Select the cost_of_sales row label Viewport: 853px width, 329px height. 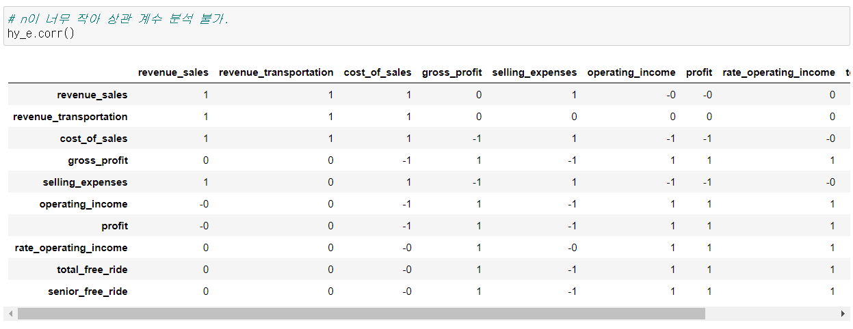pyautogui.click(x=94, y=139)
